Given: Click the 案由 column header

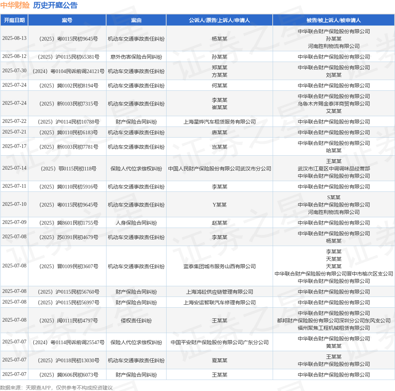Looking at the screenshot, I should coord(136,20).
